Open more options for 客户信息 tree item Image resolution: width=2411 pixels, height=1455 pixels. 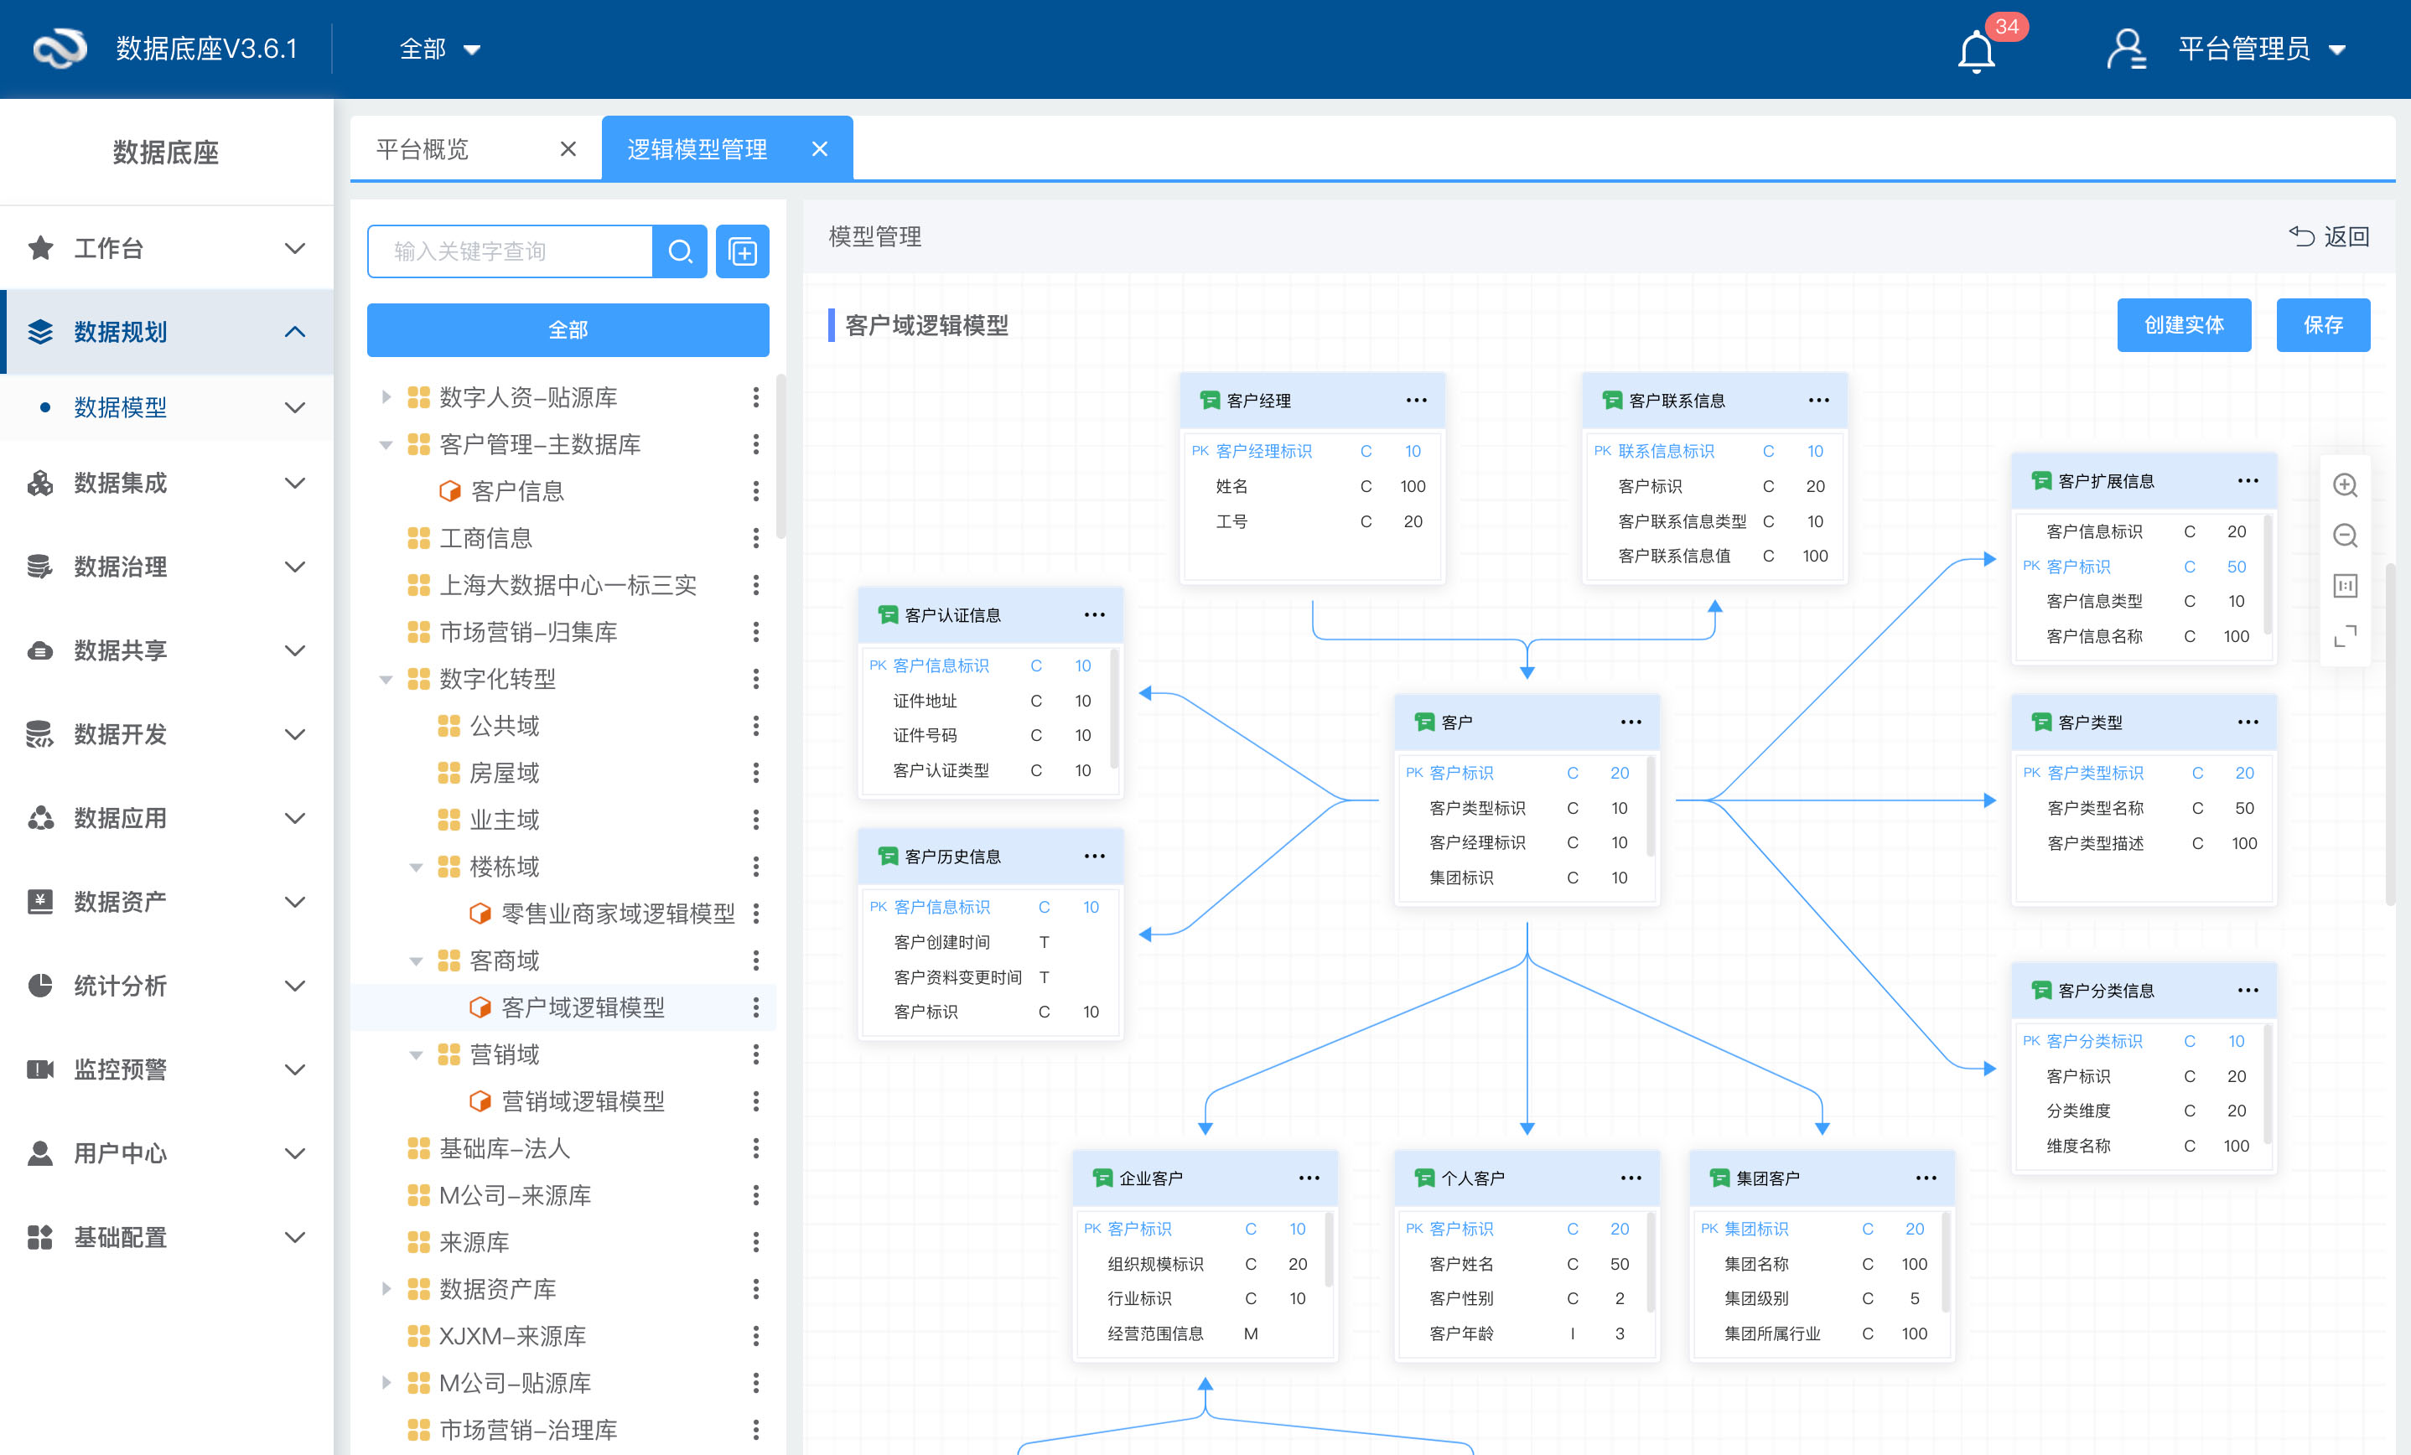[x=755, y=491]
